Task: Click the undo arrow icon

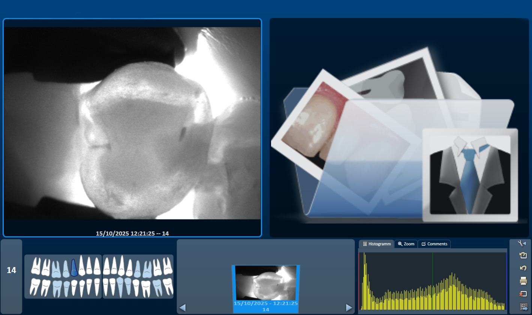Action: [x=523, y=268]
